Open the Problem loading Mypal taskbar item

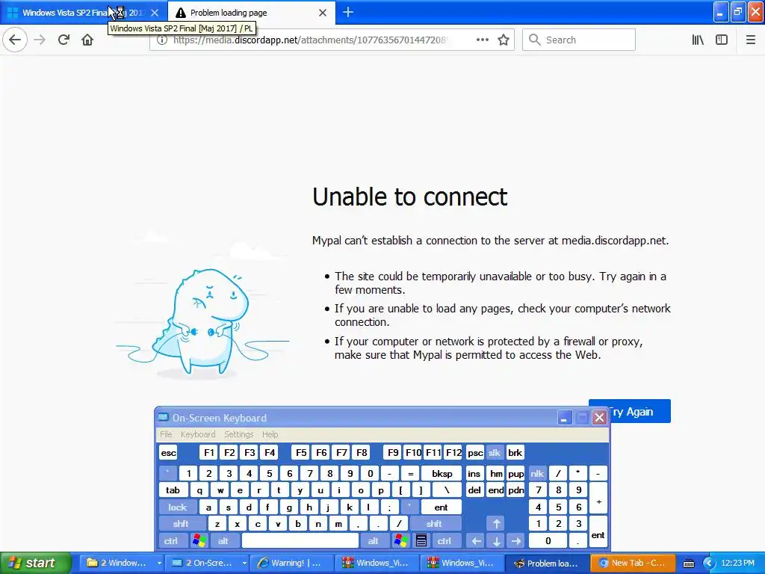click(548, 564)
